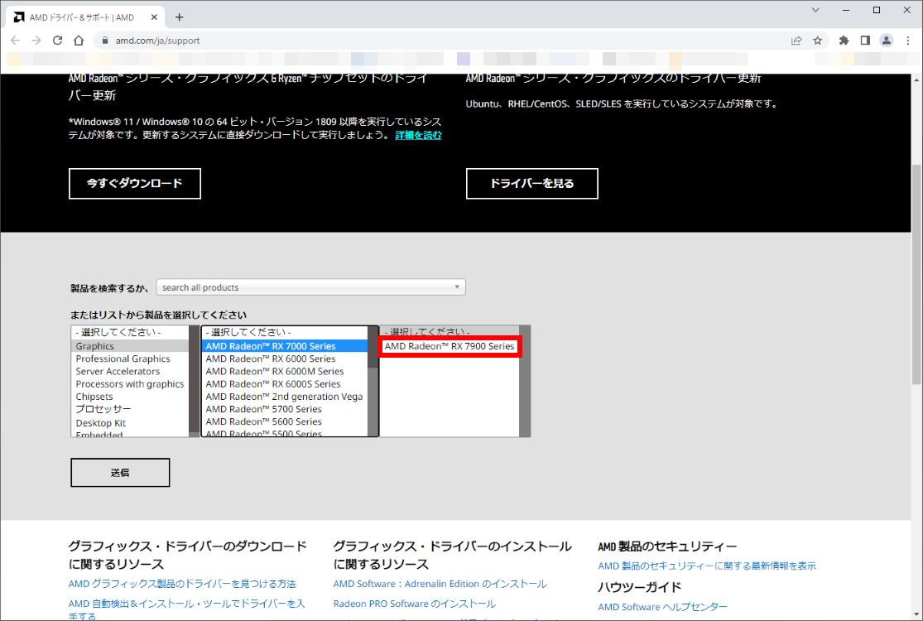923x621 pixels.
Task: Select AMD Radeon RX 6000S Series
Action: pyautogui.click(x=285, y=384)
